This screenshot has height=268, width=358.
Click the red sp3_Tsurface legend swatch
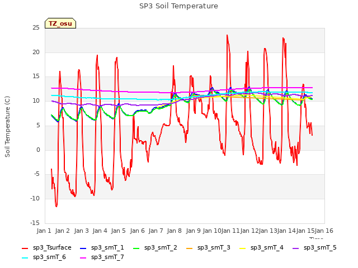[25, 248]
